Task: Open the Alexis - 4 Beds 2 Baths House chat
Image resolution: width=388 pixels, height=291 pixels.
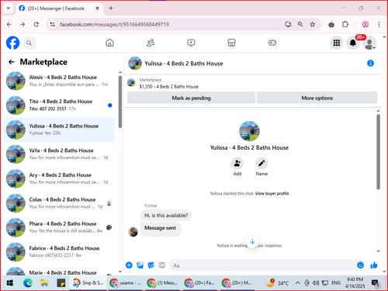Action: click(59, 81)
